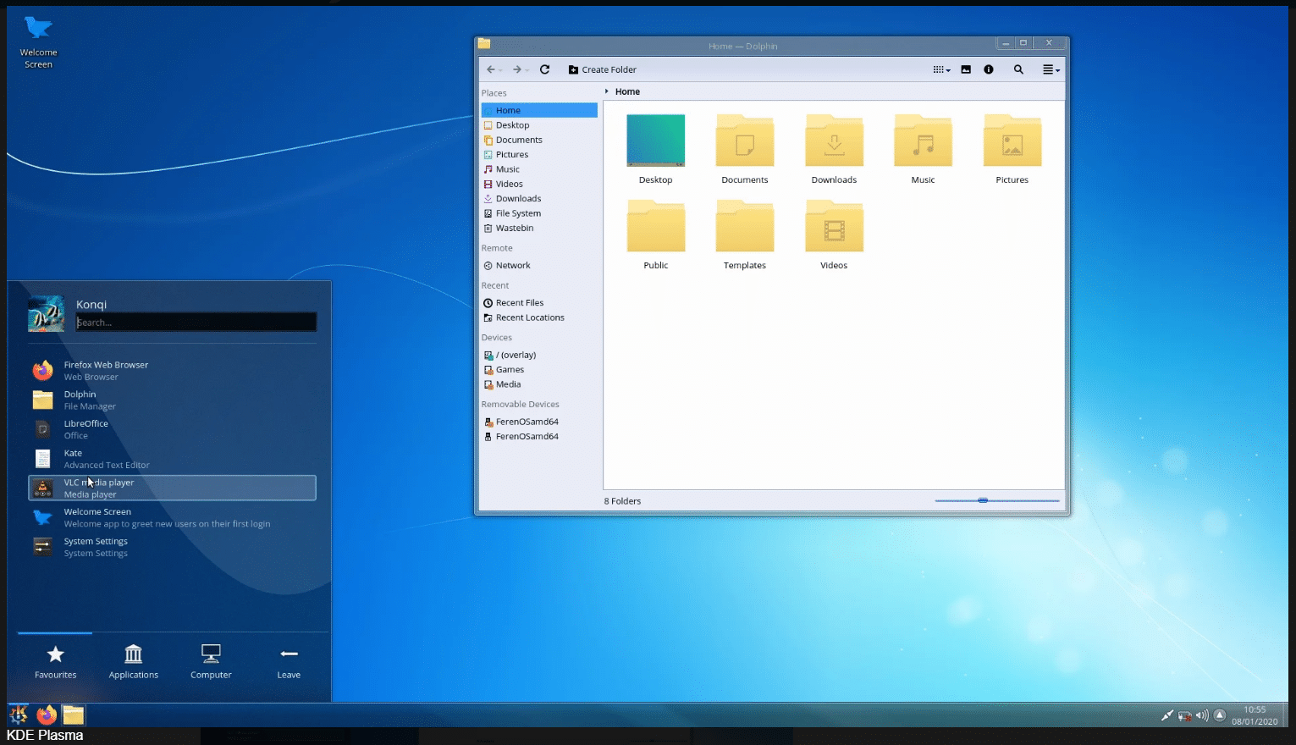Open Network under Remote
This screenshot has height=745, width=1296.
(539, 265)
